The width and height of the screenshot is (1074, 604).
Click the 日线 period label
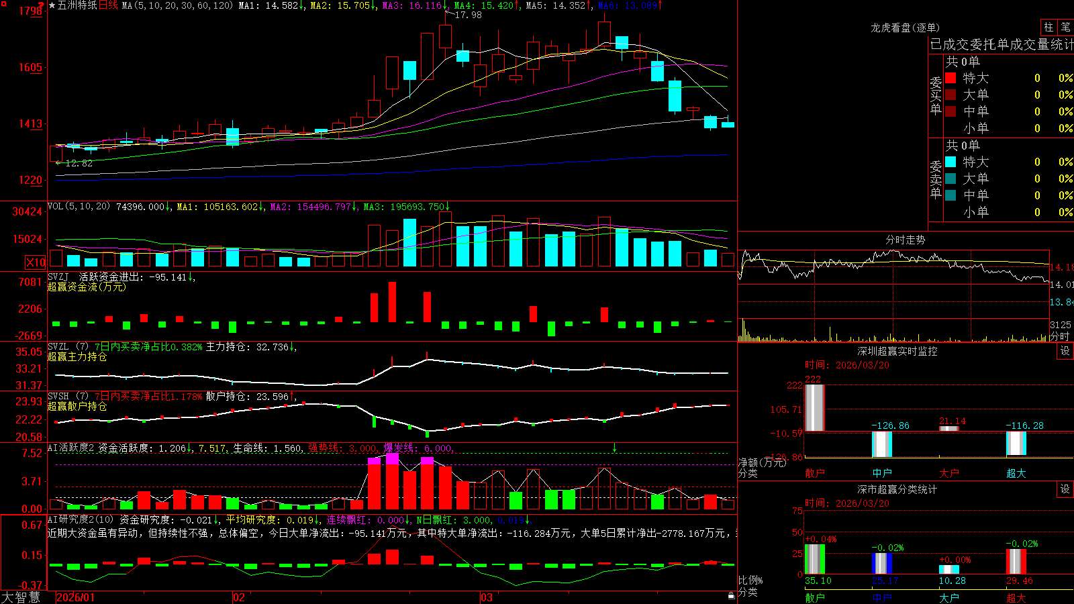[x=108, y=5]
